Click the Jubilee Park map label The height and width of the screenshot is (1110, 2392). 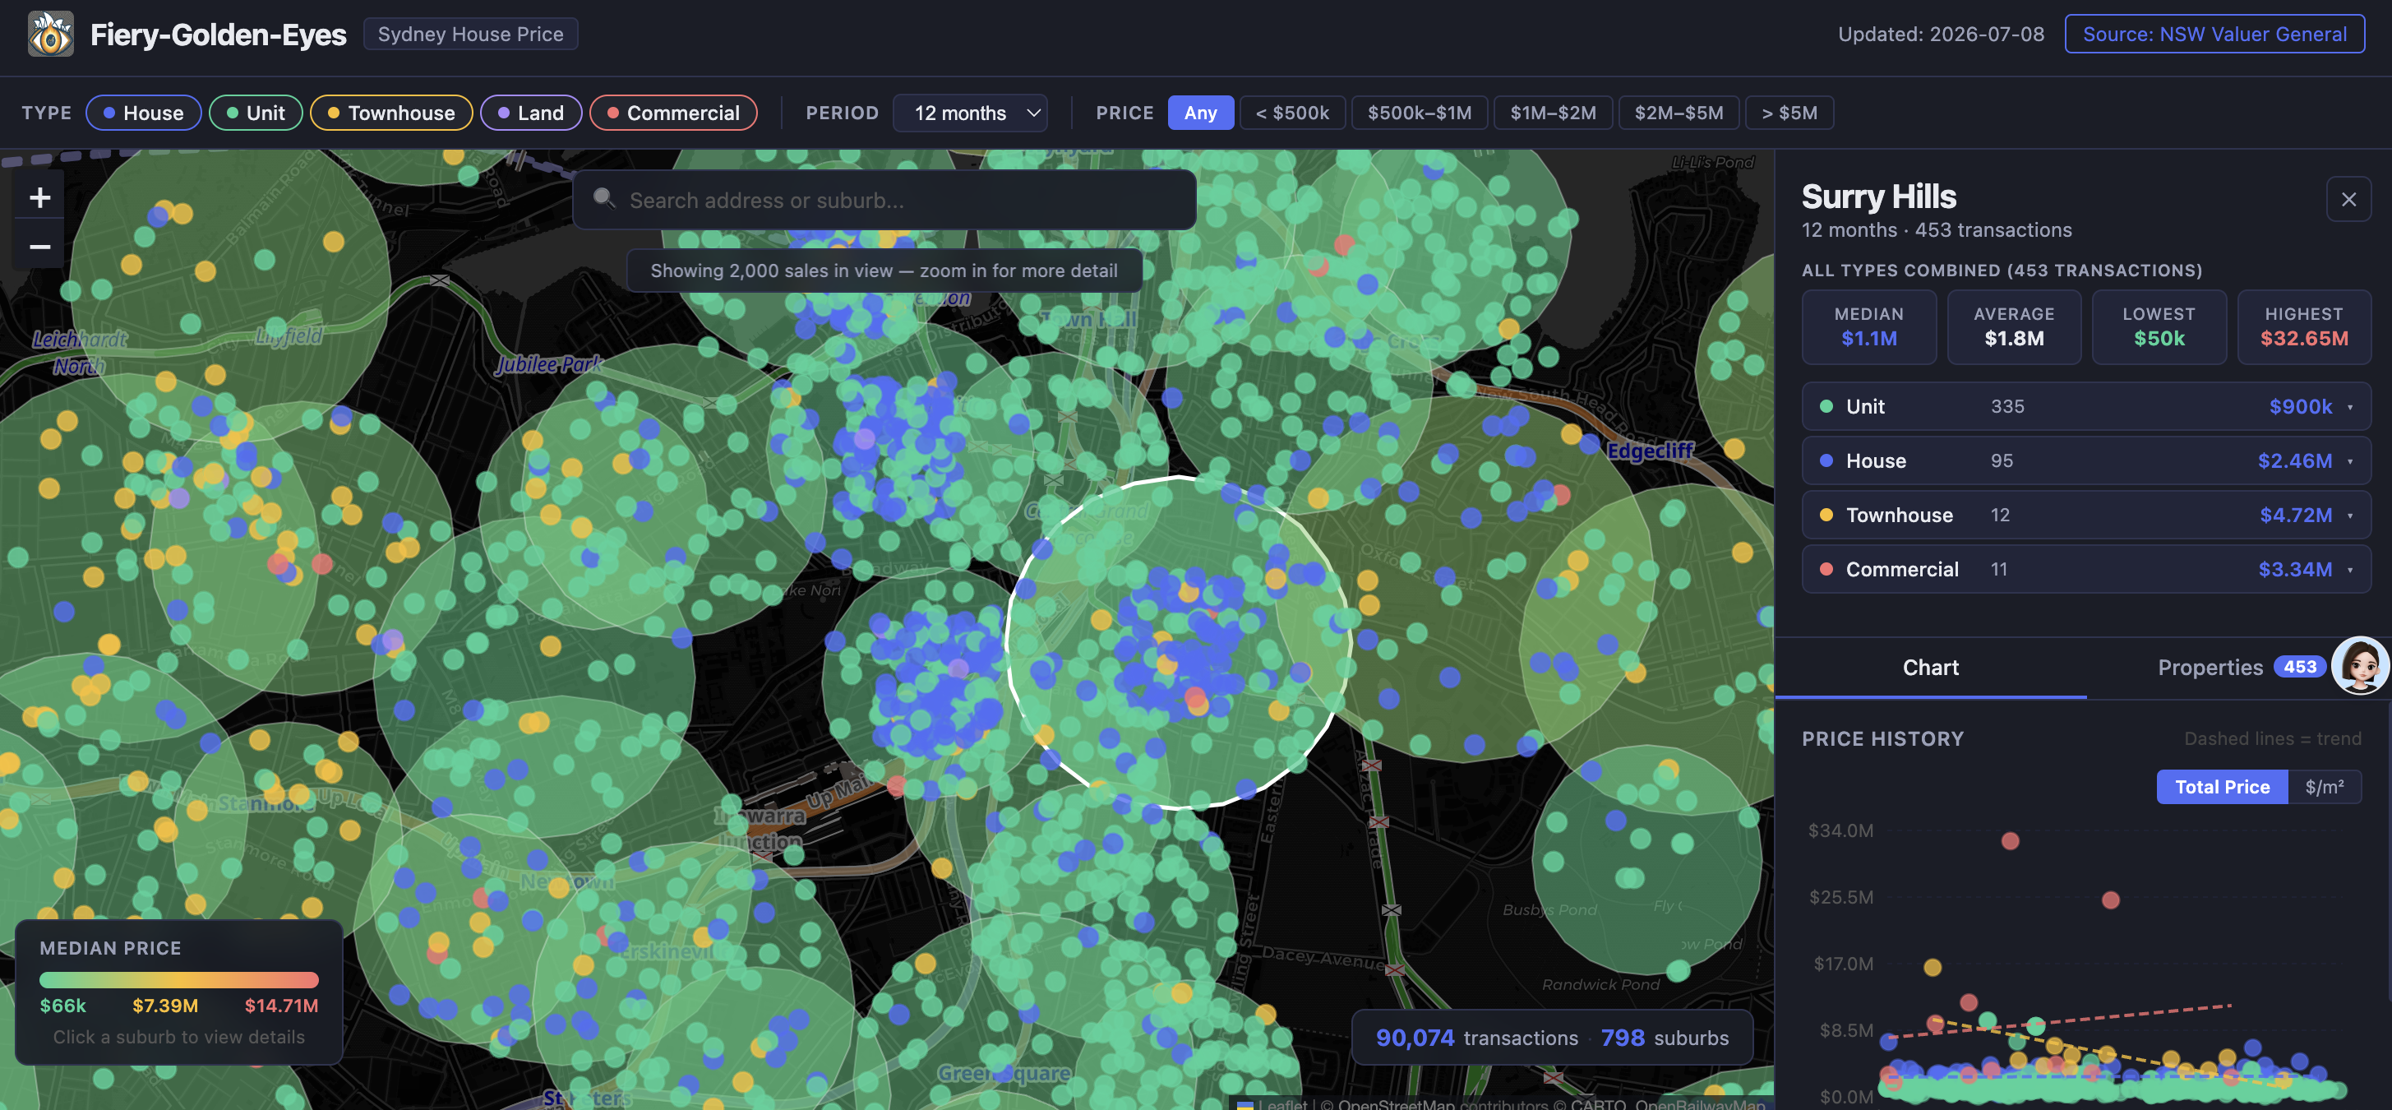[x=549, y=364]
